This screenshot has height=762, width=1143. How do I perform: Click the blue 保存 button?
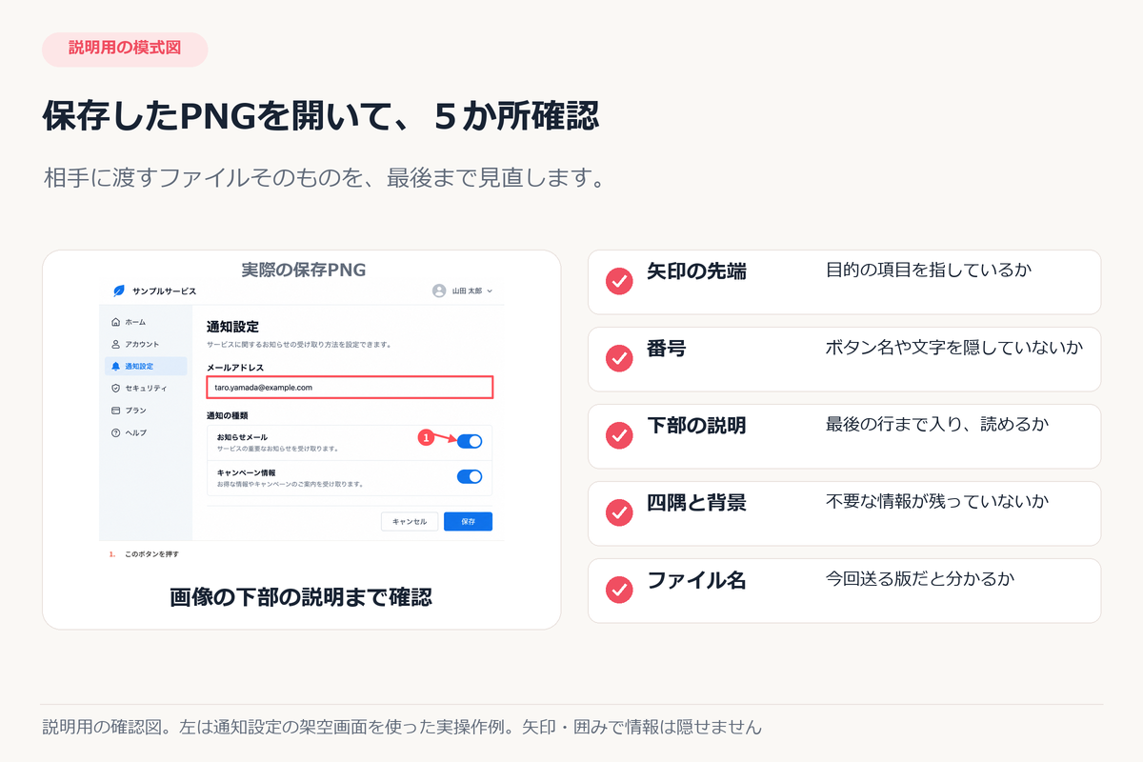(468, 521)
